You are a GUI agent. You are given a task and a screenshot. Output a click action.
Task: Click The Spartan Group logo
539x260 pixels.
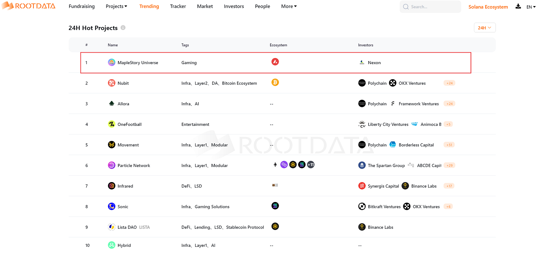(362, 165)
